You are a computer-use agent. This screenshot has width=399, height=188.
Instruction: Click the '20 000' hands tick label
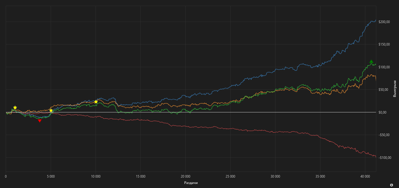pyautogui.click(x=185, y=176)
